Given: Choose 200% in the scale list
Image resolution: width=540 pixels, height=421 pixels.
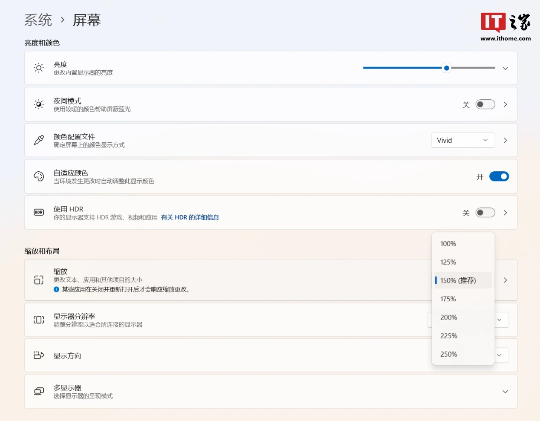Looking at the screenshot, I should point(449,317).
